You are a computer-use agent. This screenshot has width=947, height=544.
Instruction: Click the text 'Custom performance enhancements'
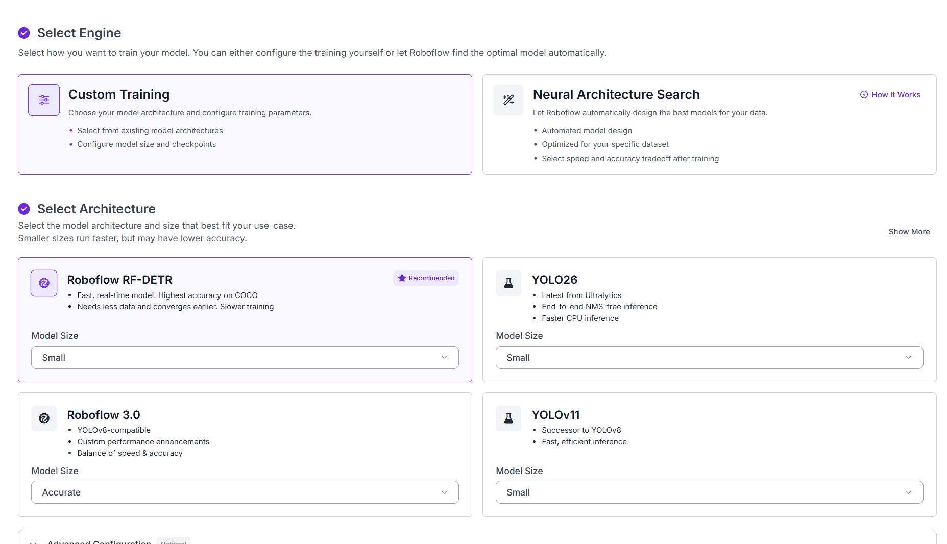click(143, 442)
